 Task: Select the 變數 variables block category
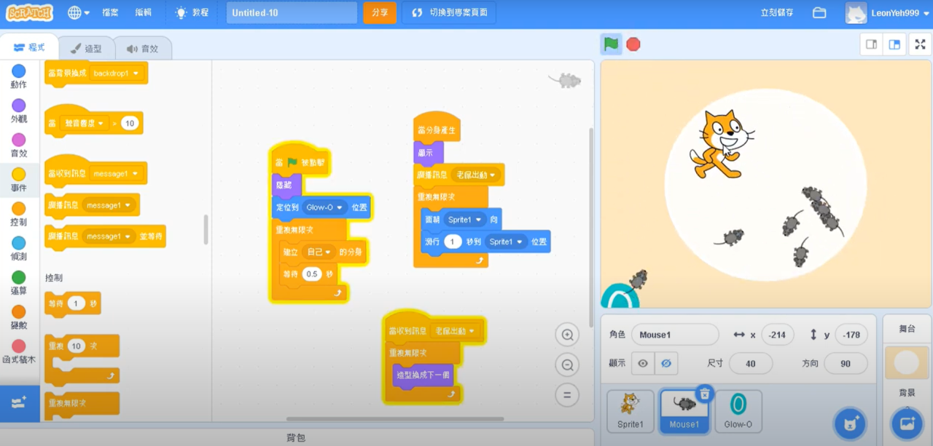coord(19,317)
